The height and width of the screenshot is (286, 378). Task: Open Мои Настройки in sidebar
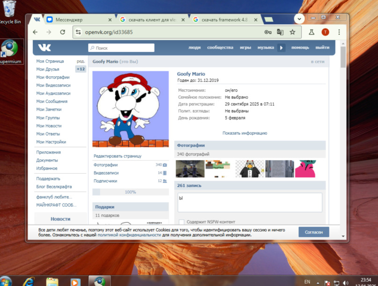click(51, 142)
